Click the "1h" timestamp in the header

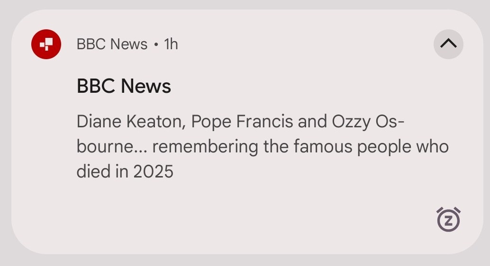pyautogui.click(x=171, y=44)
